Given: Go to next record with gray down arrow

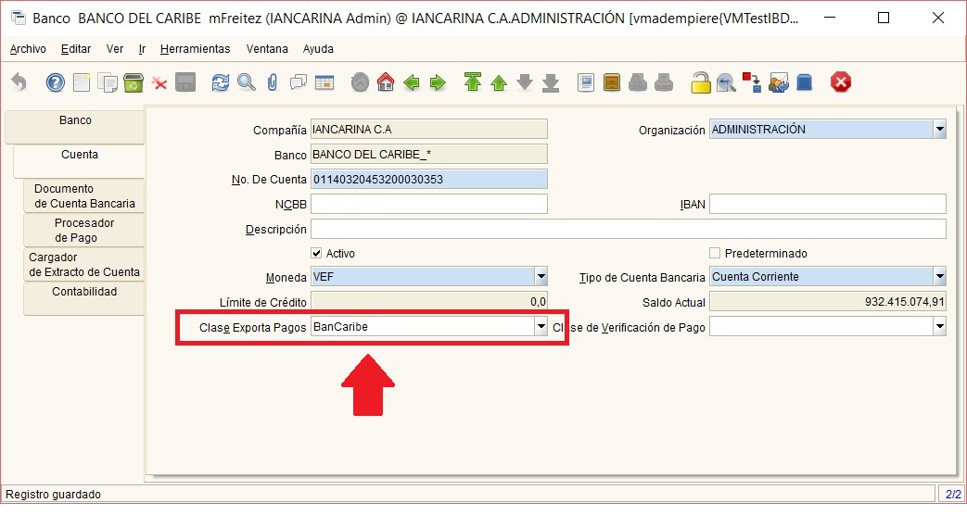Looking at the screenshot, I should [524, 82].
